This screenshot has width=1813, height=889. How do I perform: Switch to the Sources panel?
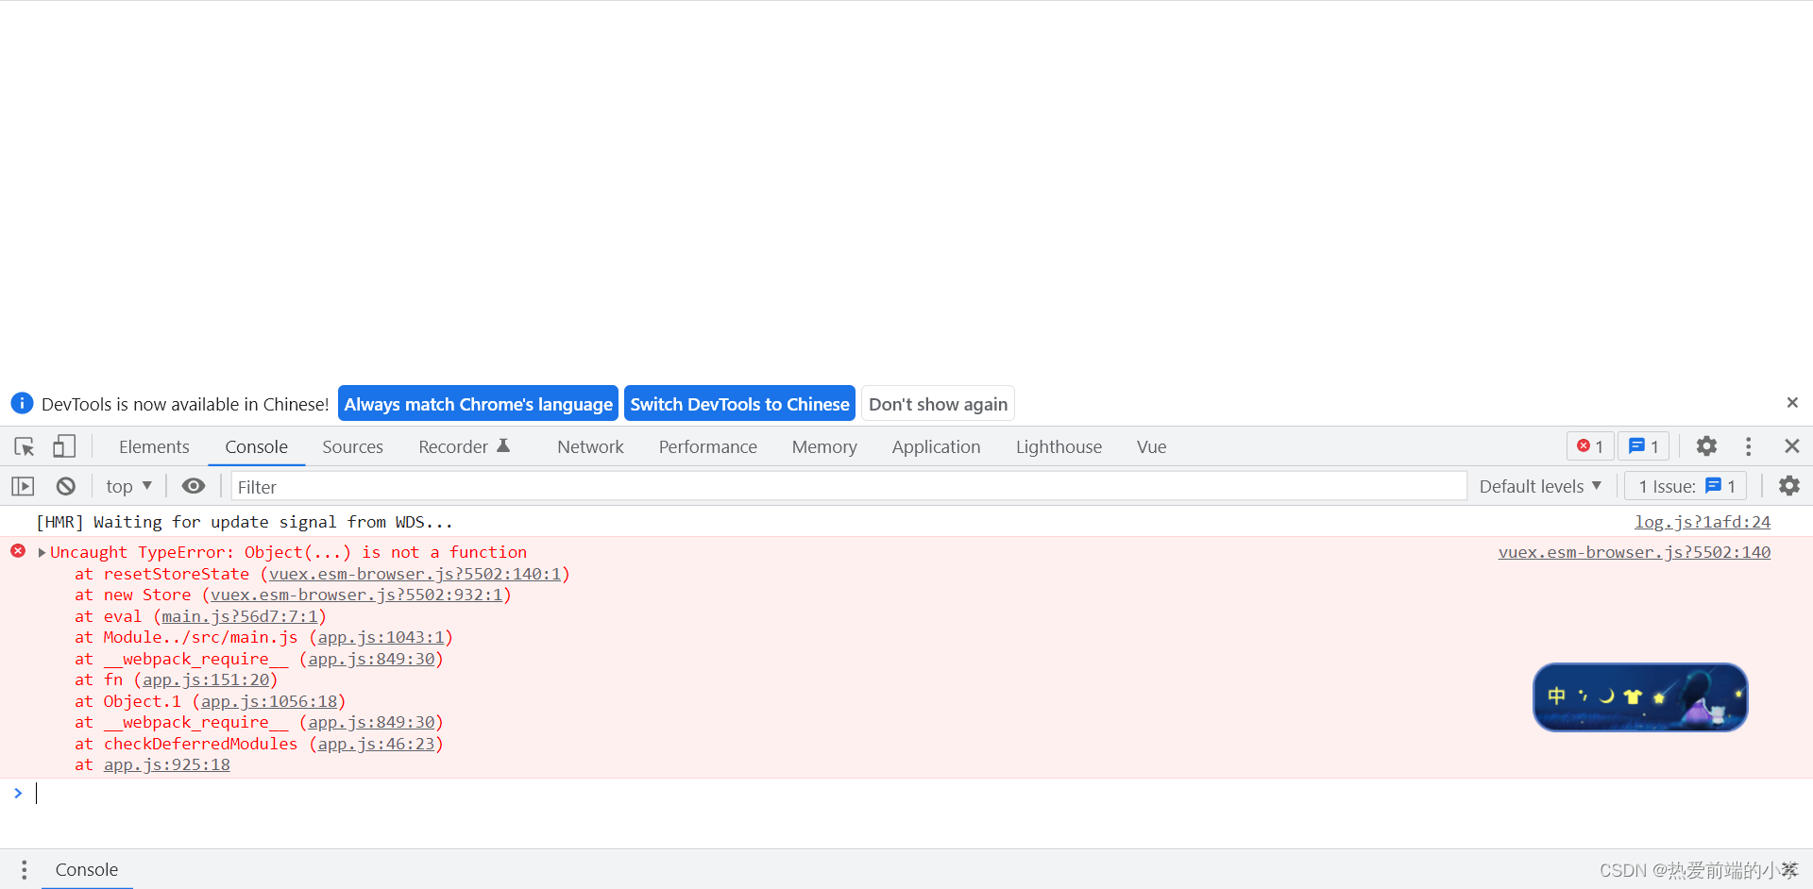click(352, 446)
